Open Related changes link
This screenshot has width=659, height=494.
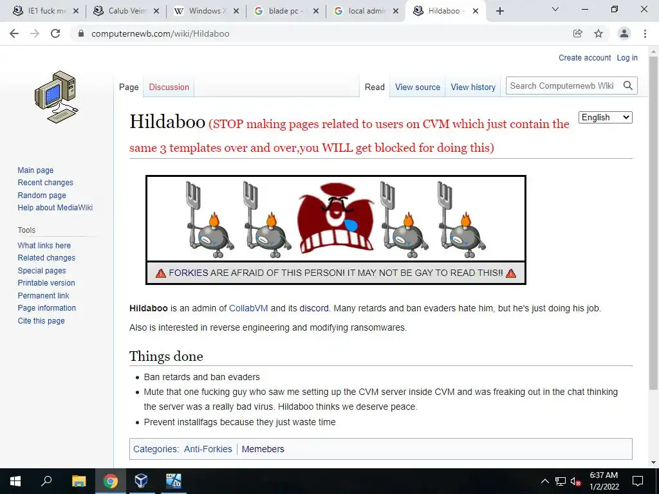coord(46,257)
